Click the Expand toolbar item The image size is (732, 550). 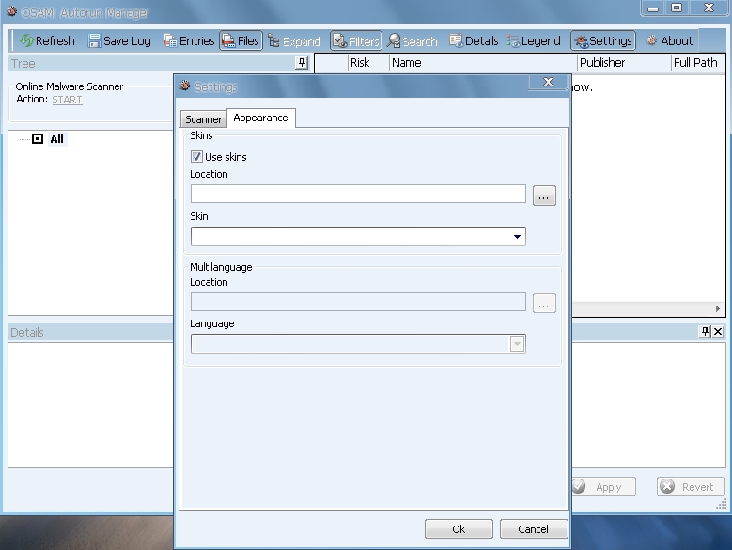[294, 41]
